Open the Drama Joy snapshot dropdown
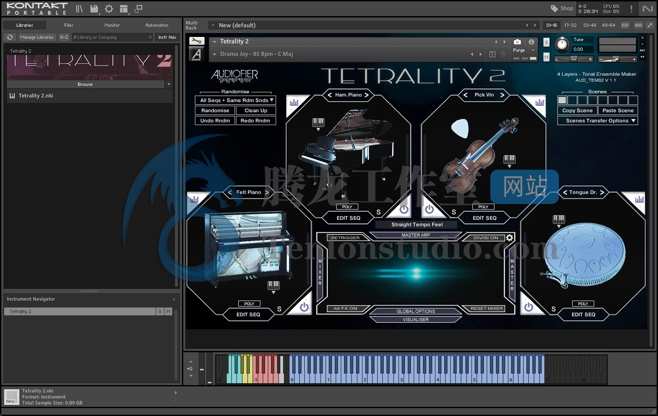658x416 pixels. 215,54
